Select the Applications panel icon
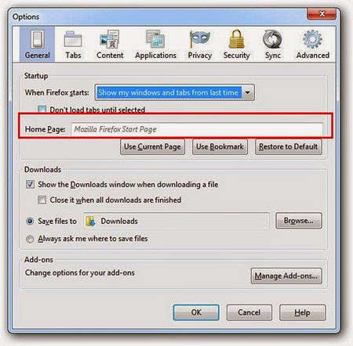Viewport: 353px width, 346px height. (155, 39)
